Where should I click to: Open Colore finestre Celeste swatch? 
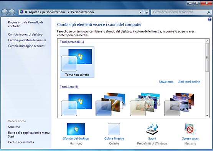click(114, 129)
